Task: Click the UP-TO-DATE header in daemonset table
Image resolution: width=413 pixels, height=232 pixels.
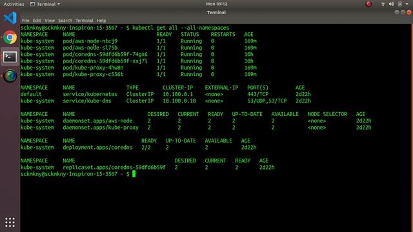Action: [x=247, y=114]
